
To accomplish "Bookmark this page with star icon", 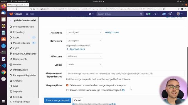I will click(x=164, y=9).
